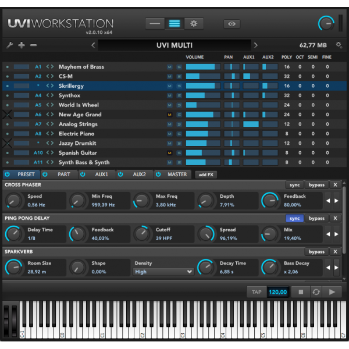Click the add FX button
This screenshot has width=349, height=349.
pyautogui.click(x=206, y=174)
